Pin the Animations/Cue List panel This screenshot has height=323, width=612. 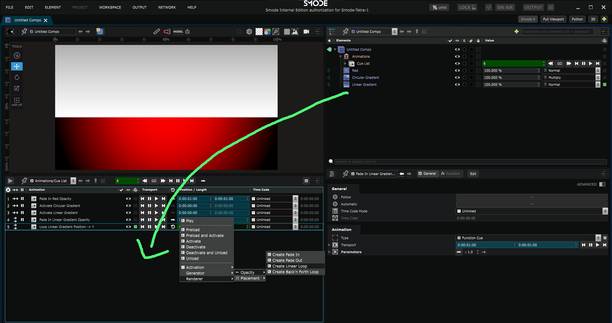[x=24, y=181]
